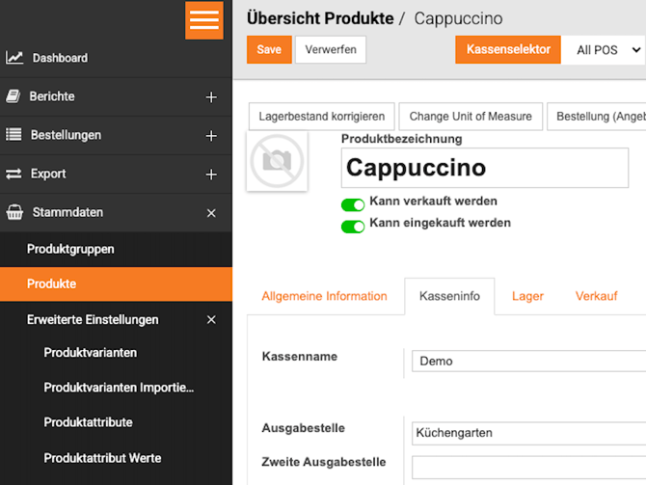Image resolution: width=646 pixels, height=485 pixels.
Task: Expand the Bestellungen menu with plus
Action: pyautogui.click(x=211, y=136)
